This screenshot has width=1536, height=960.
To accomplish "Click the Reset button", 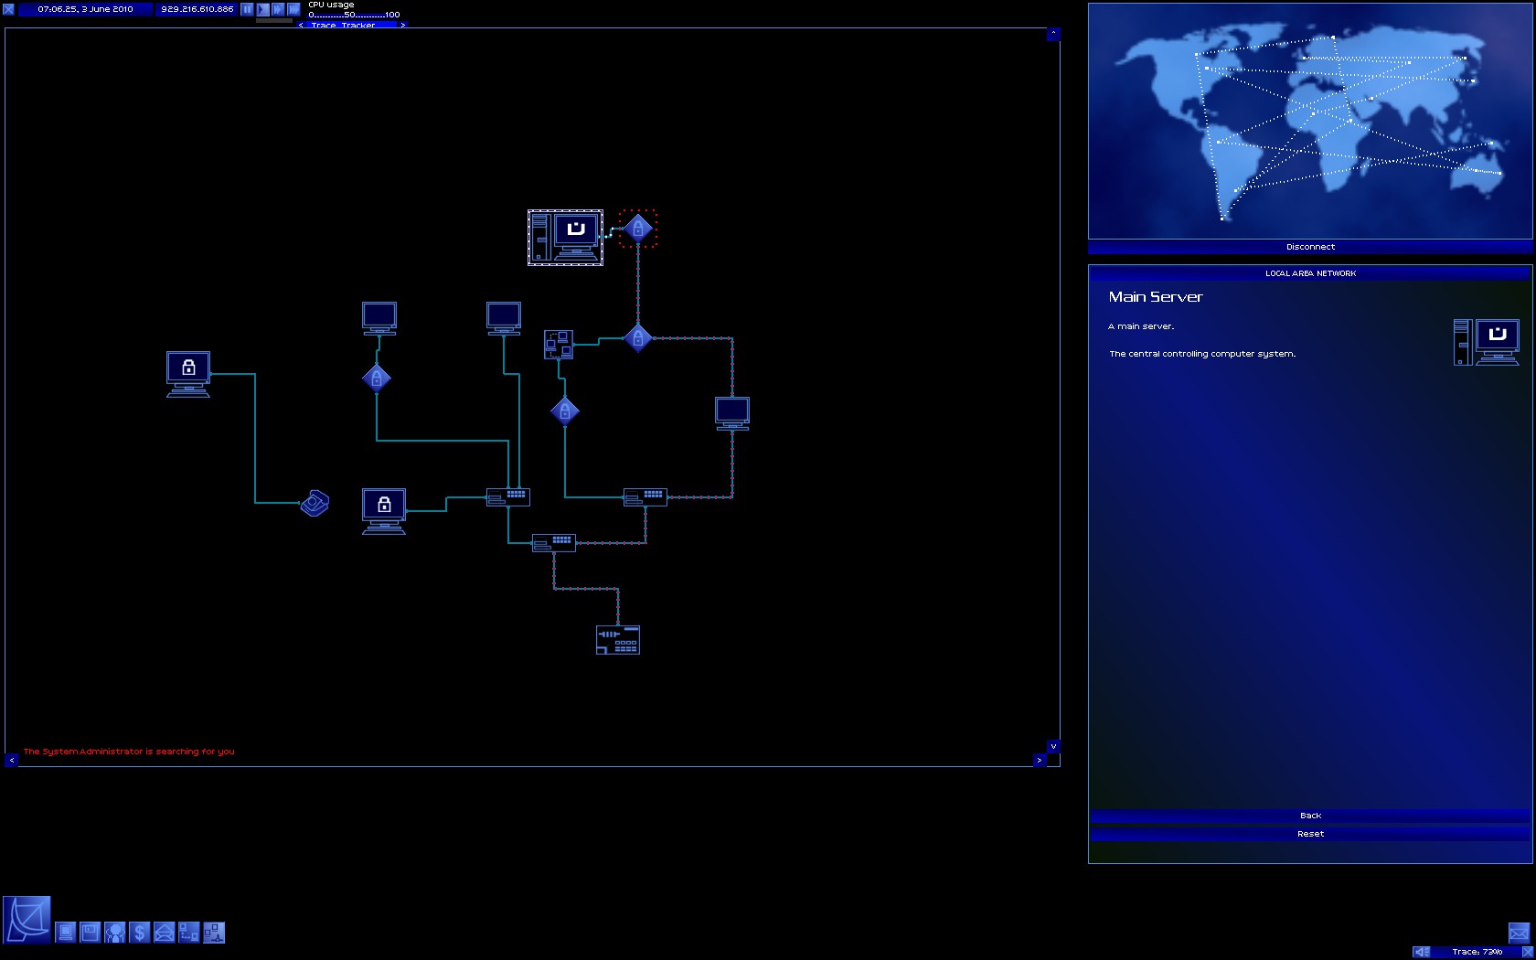I will click(1310, 834).
